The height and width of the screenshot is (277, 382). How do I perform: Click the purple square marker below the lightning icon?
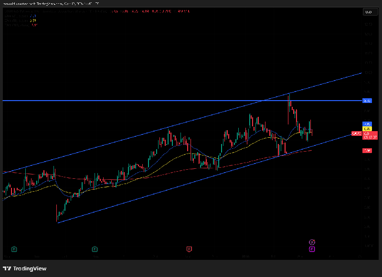[x=312, y=249]
